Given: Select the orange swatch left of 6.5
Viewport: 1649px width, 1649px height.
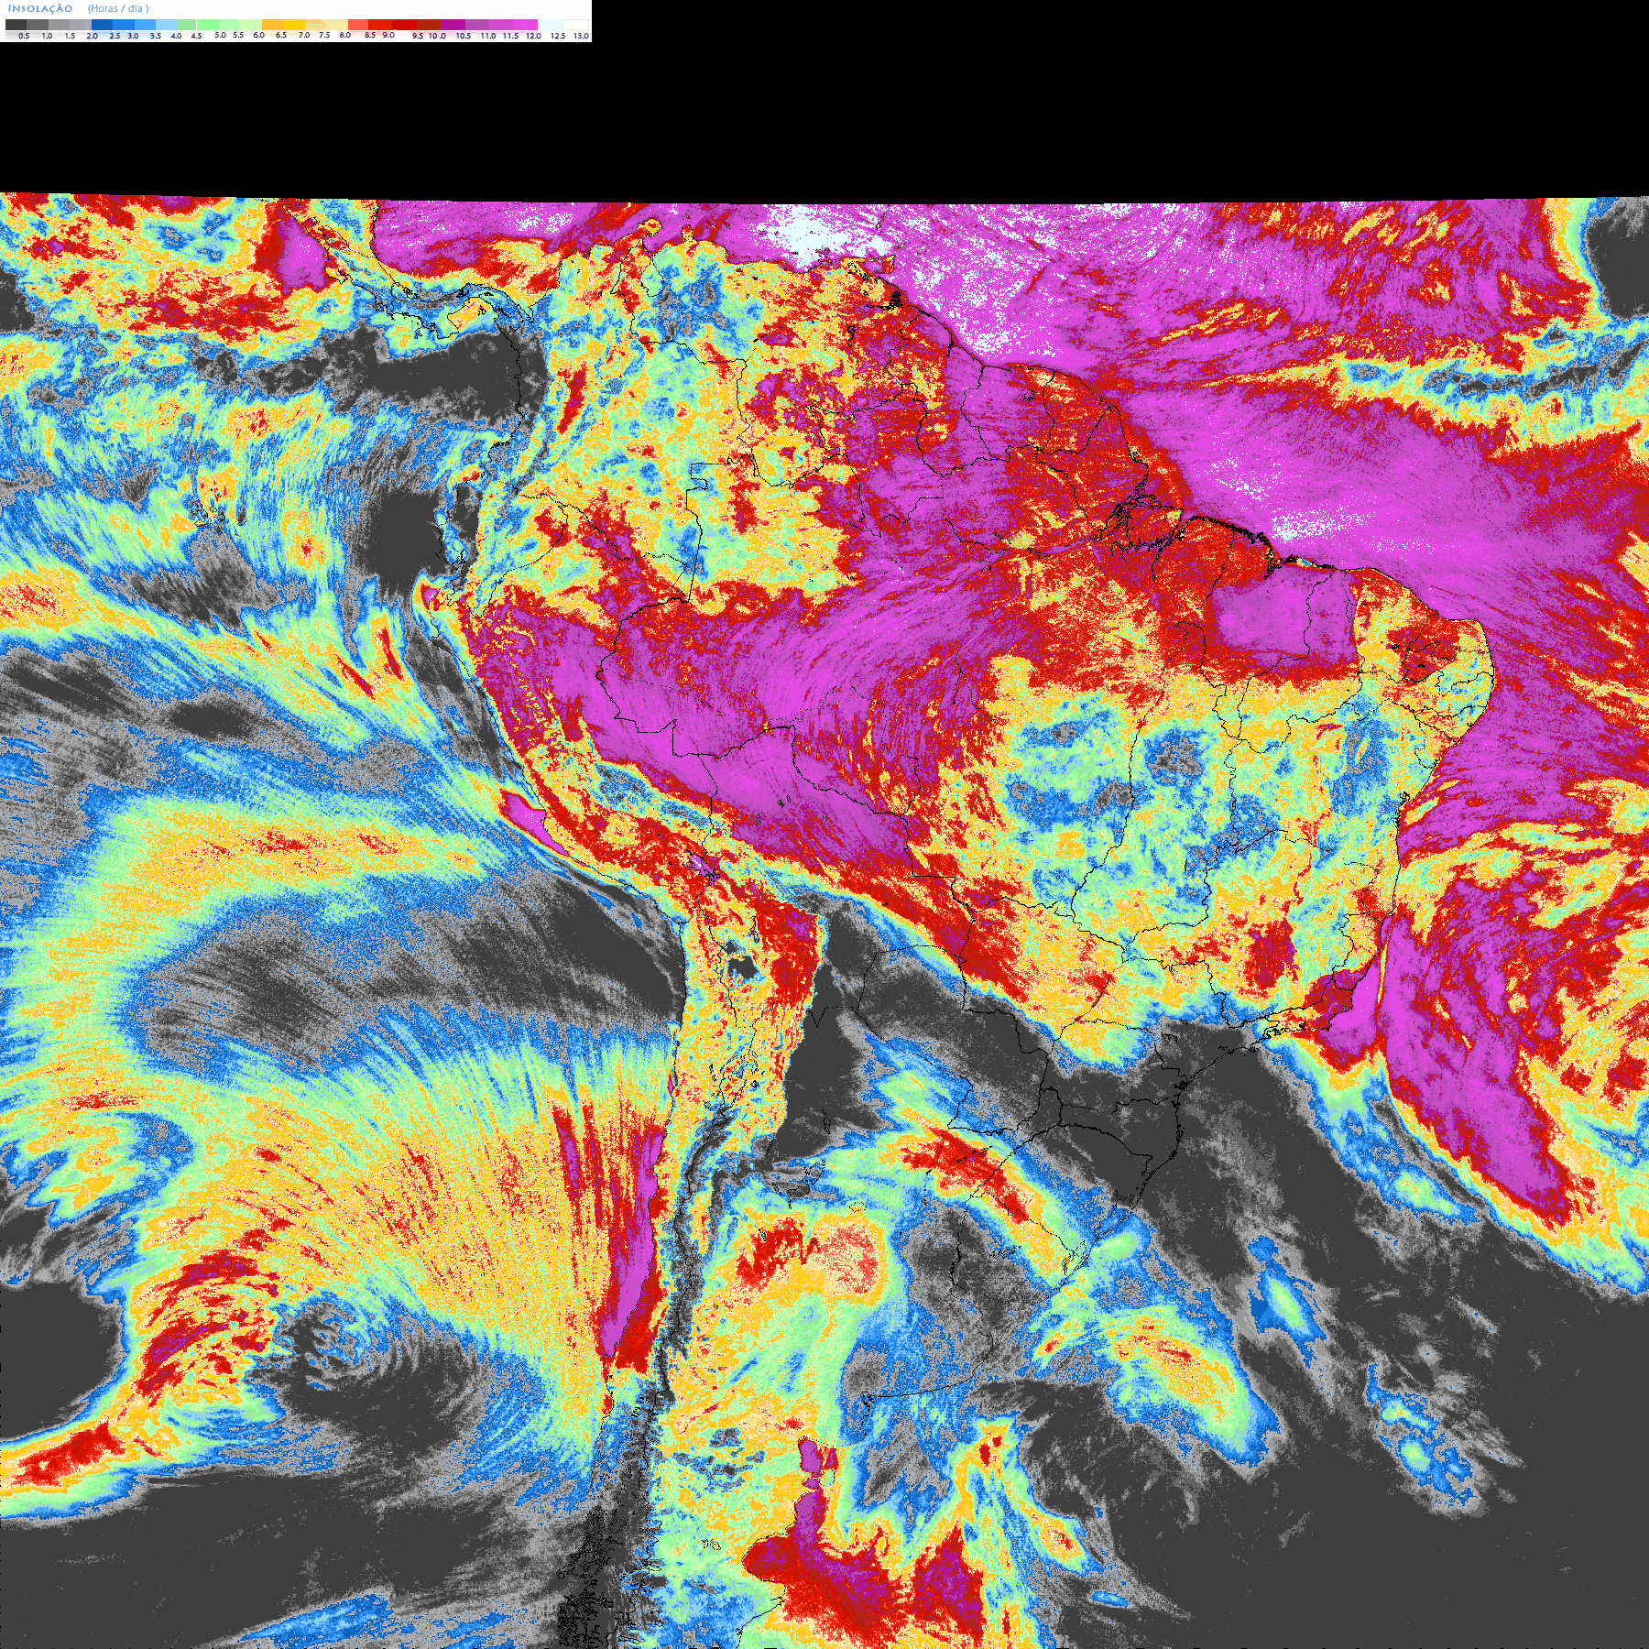Looking at the screenshot, I should (272, 25).
